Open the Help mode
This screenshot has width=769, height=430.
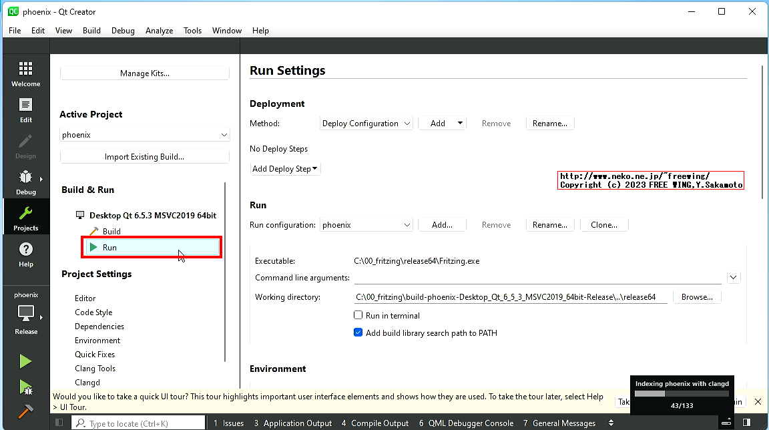[25, 254]
